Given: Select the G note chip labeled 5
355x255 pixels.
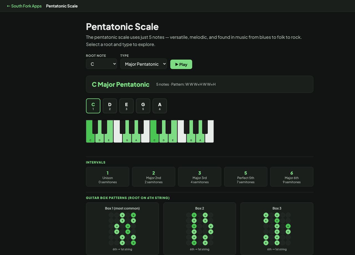Looking at the screenshot, I should [143, 106].
